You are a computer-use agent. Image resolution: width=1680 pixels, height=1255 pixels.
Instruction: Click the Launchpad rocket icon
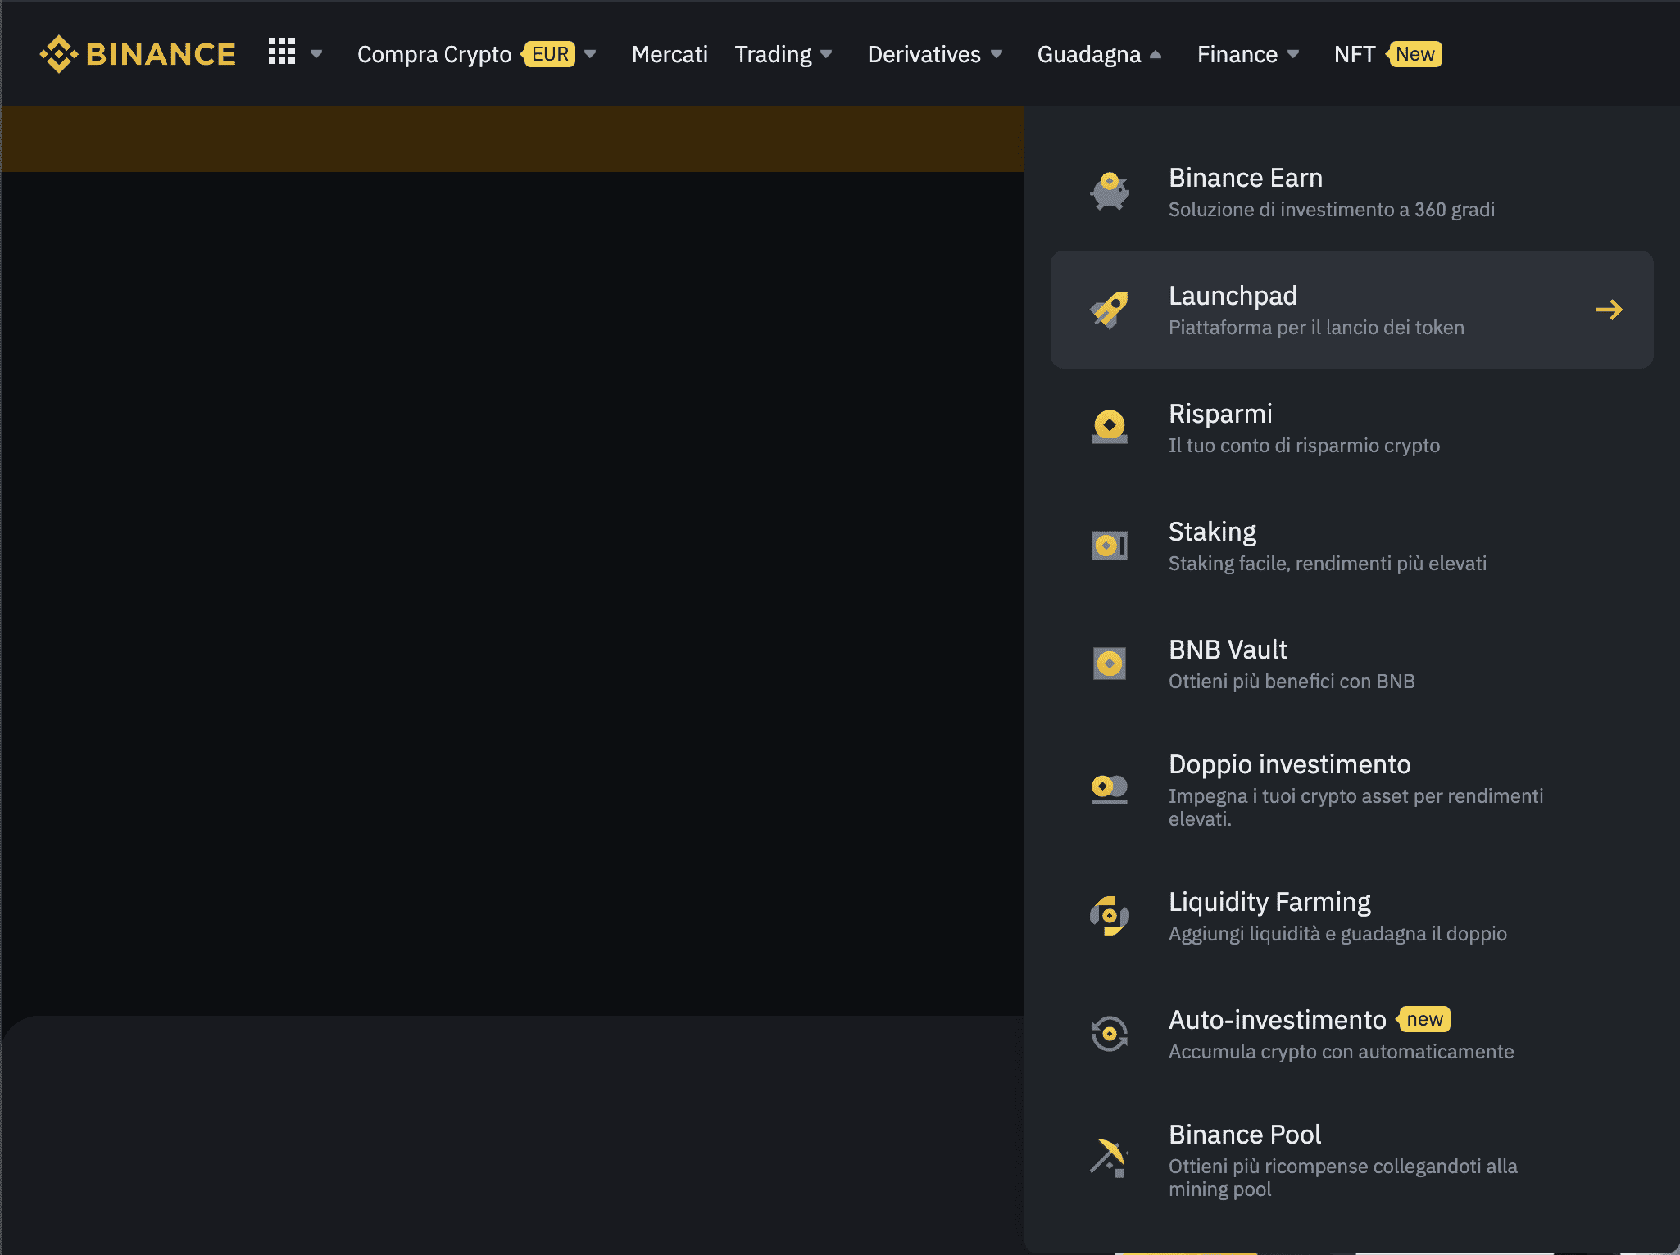pos(1110,310)
